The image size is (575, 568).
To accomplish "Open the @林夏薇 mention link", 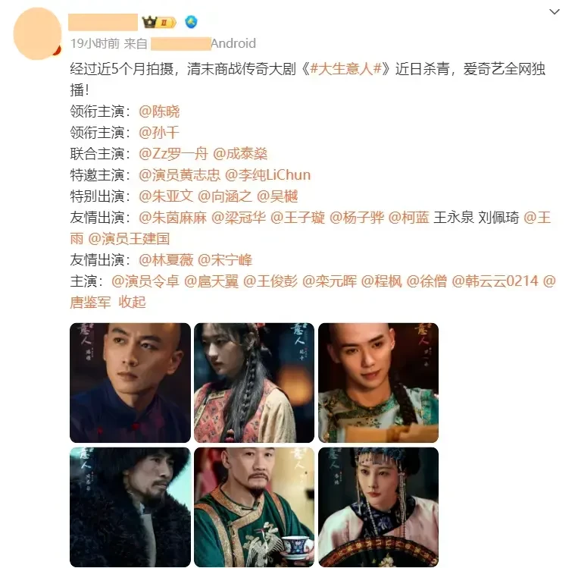I will click(x=166, y=260).
